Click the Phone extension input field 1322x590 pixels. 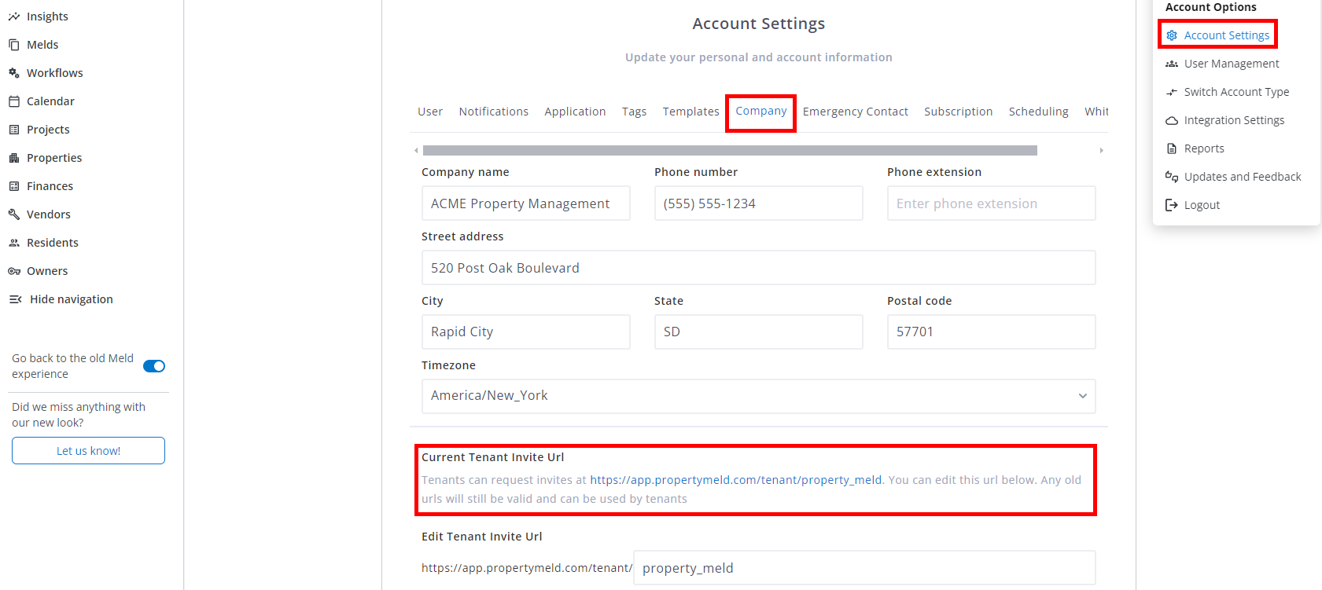coord(991,203)
